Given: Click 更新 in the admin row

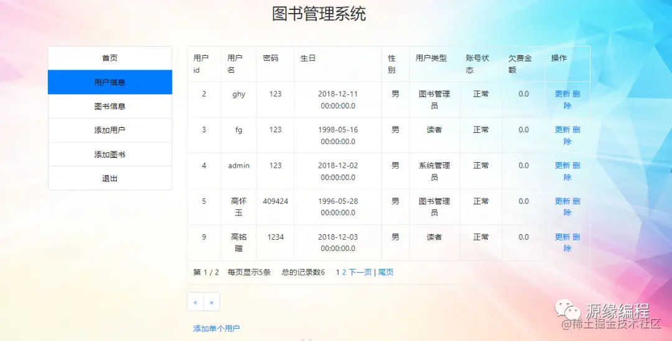Looking at the screenshot, I should 562,165.
